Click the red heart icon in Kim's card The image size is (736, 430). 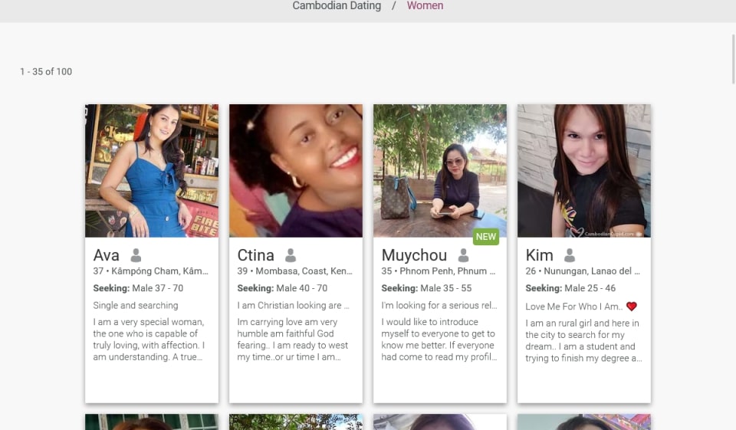[631, 307]
